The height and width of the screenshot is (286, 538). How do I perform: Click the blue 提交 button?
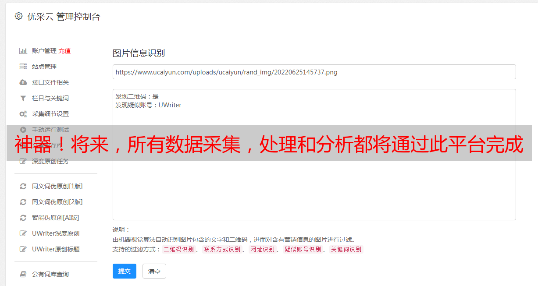coord(125,271)
